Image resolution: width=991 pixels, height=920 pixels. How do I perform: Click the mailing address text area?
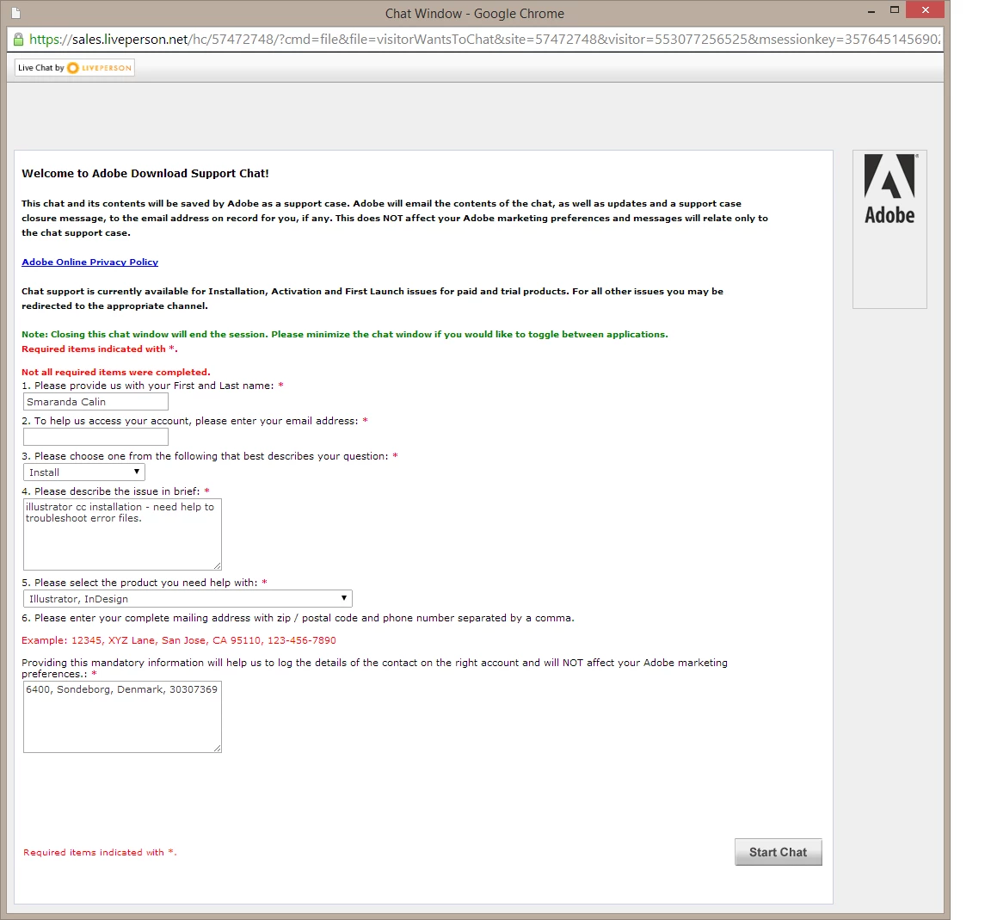123,717
